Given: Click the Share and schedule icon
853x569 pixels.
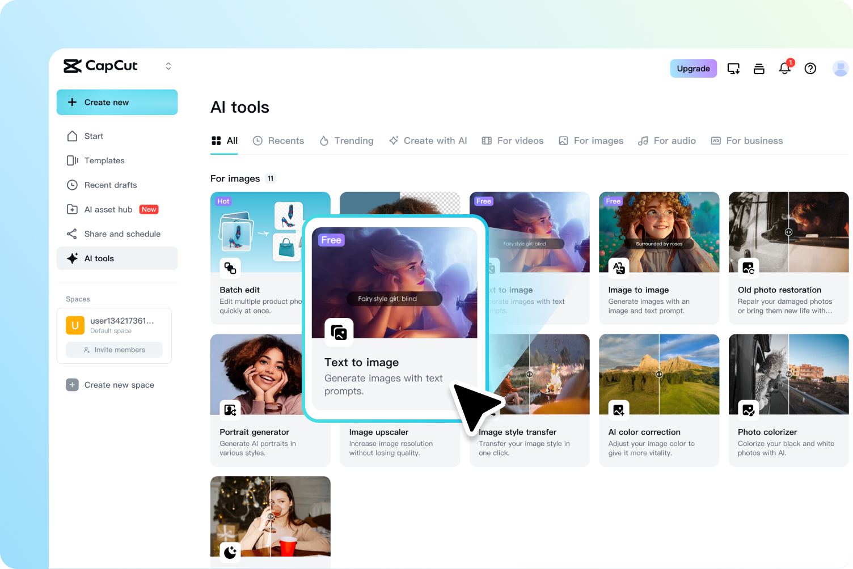Looking at the screenshot, I should (x=73, y=233).
